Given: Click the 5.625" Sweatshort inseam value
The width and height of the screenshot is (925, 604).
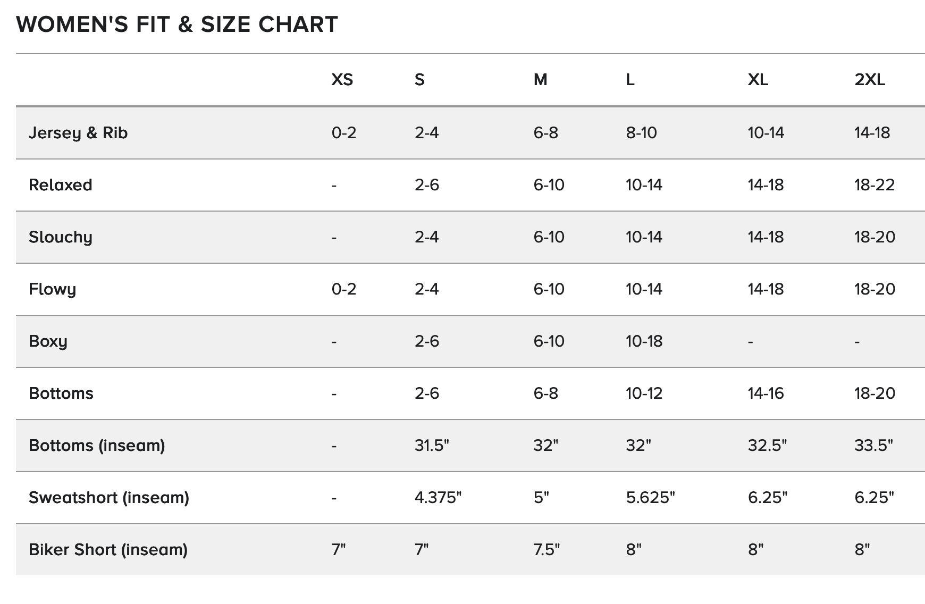Looking at the screenshot, I should coord(650,497).
